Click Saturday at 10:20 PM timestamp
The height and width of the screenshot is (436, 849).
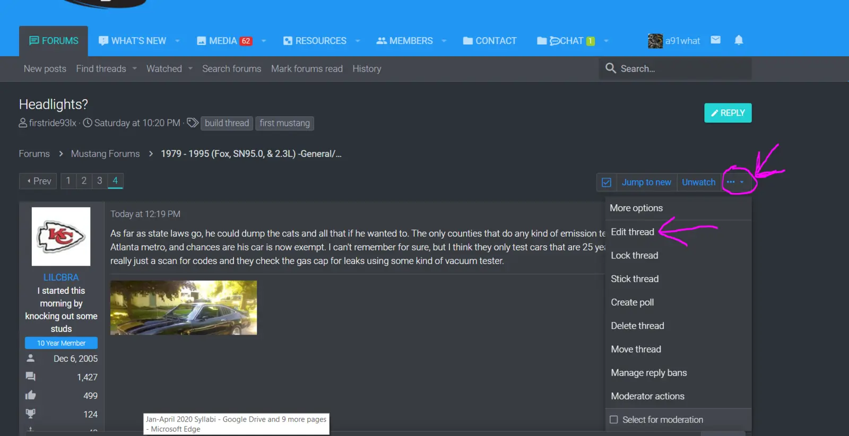pos(137,123)
